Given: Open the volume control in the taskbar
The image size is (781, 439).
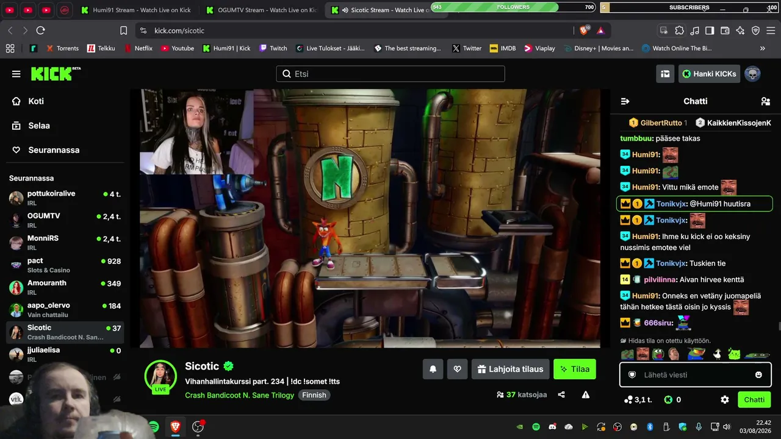Looking at the screenshot, I should (726, 427).
